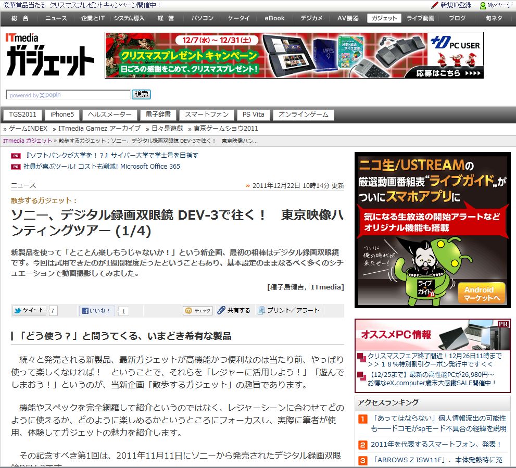Image resolution: width=516 pixels, height=468 pixels.
Task: Click the Facebook いいね！ button
Action: 97,311
